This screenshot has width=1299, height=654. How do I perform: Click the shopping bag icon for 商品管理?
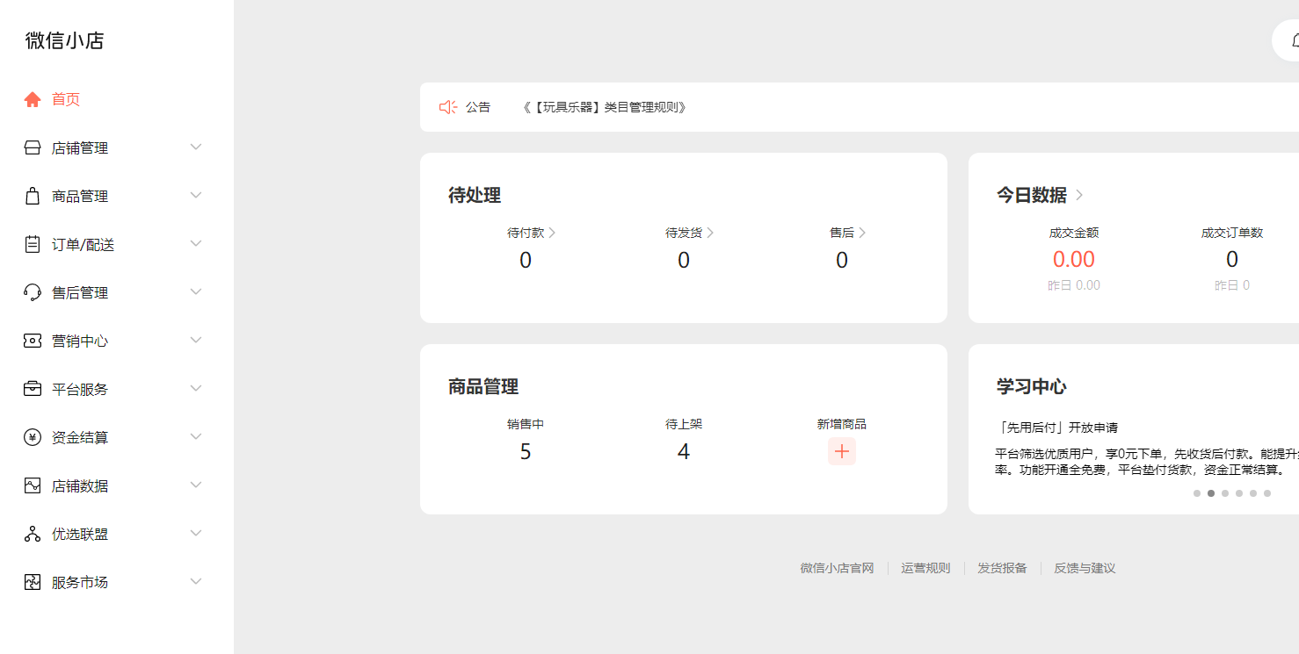point(33,196)
